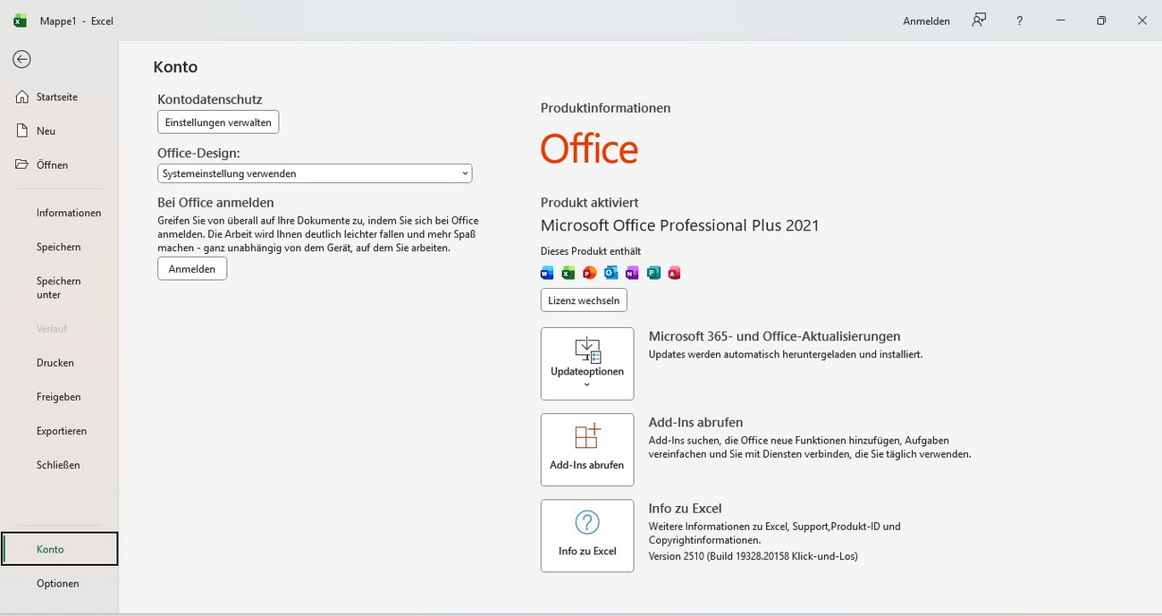
Task: Click the Startseite home icon
Action: point(22,97)
